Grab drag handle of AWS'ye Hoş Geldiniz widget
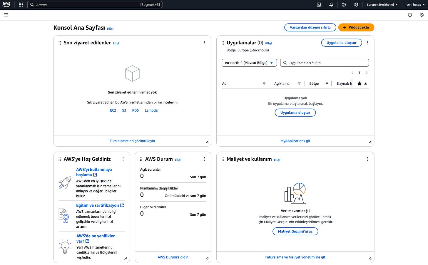428x265 pixels. pos(60,159)
